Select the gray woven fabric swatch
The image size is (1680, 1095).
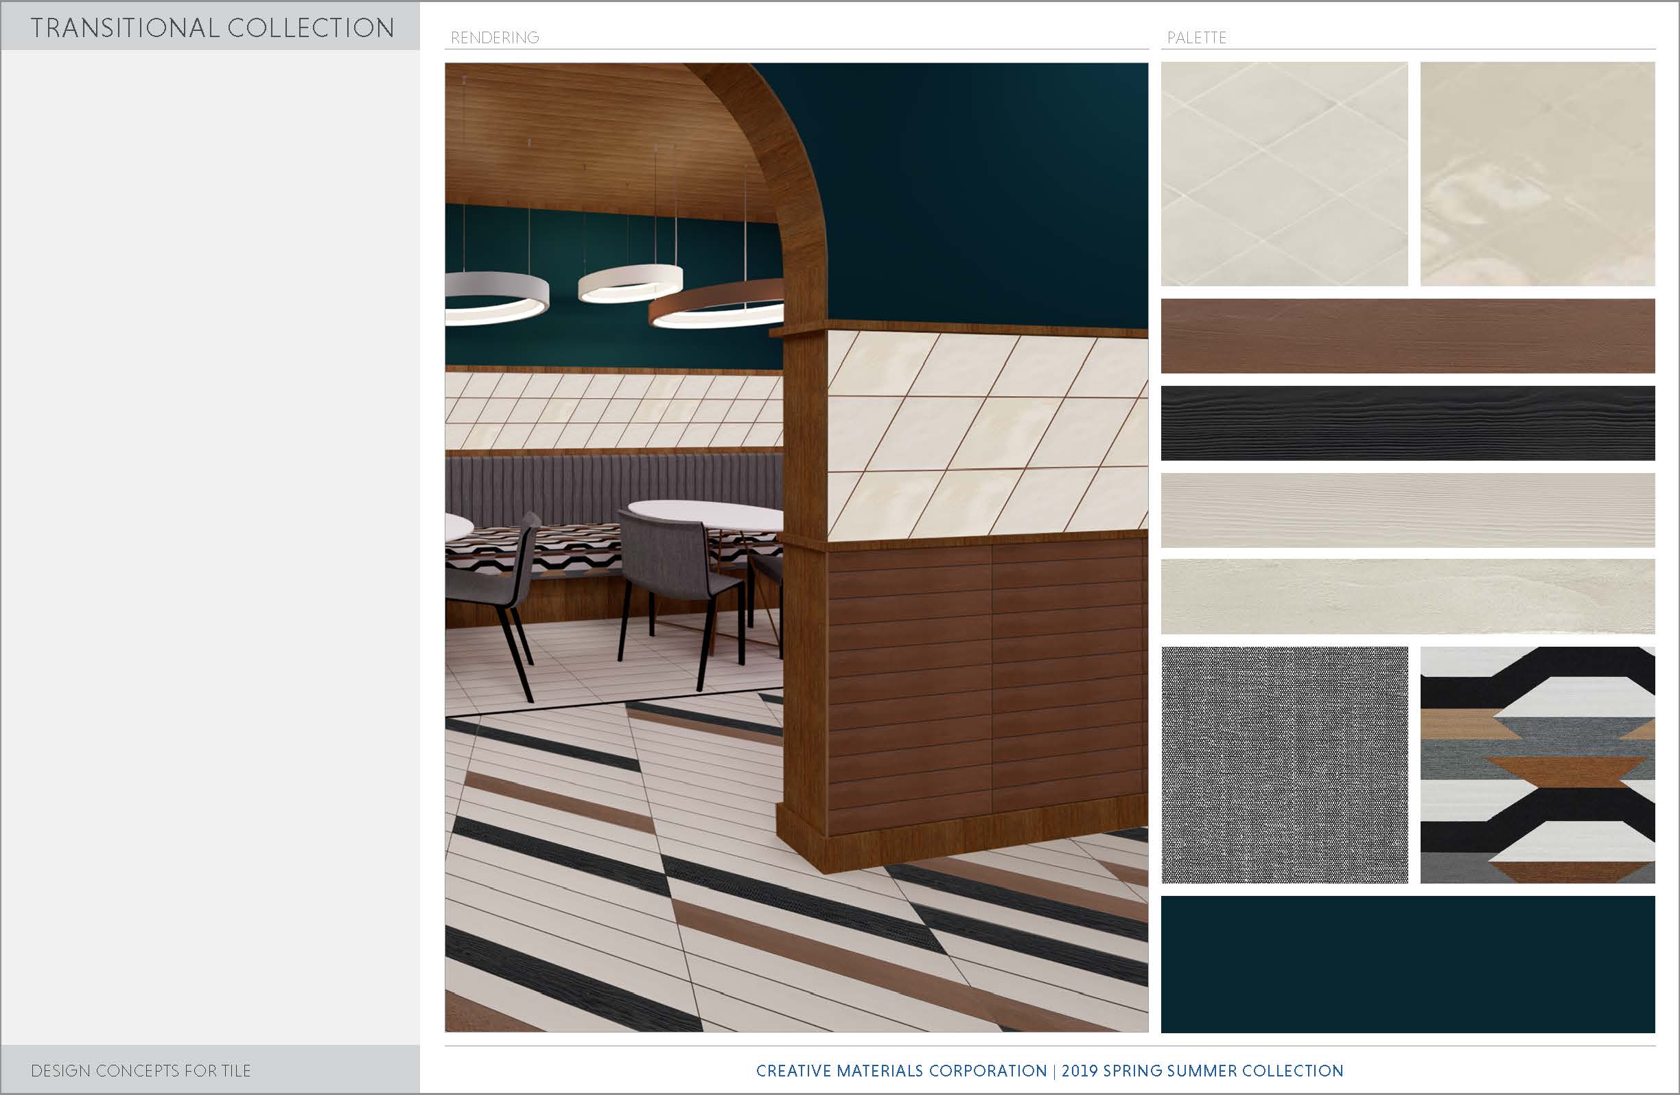[1284, 765]
